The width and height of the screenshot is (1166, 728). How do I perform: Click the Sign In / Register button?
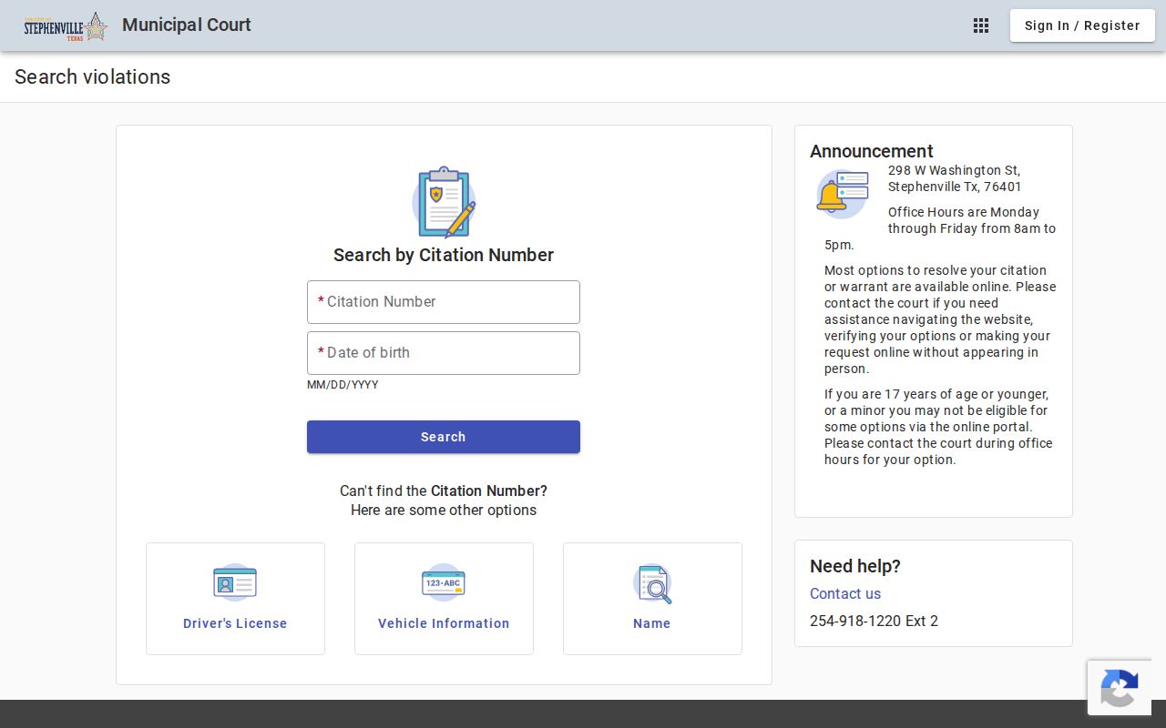tap(1082, 25)
